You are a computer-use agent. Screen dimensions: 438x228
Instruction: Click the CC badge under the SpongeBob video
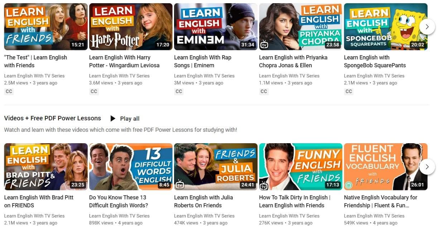tap(349, 91)
